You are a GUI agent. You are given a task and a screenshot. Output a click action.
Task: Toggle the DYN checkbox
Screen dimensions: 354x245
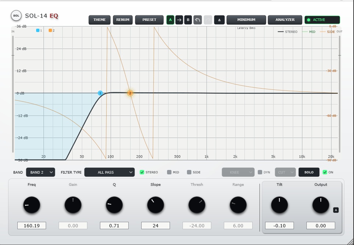260,172
